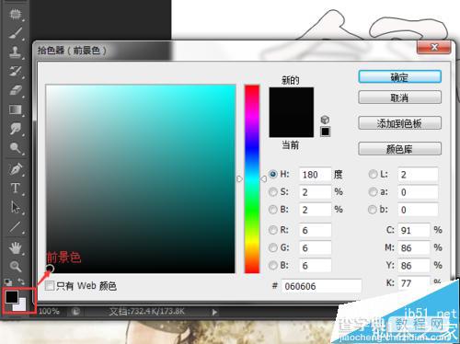Image resolution: width=460 pixels, height=344 pixels.
Task: Select the G green radio button
Action: (273, 247)
